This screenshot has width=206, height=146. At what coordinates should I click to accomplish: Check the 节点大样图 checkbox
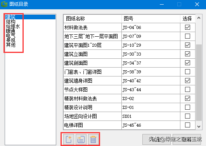[x=187, y=90]
